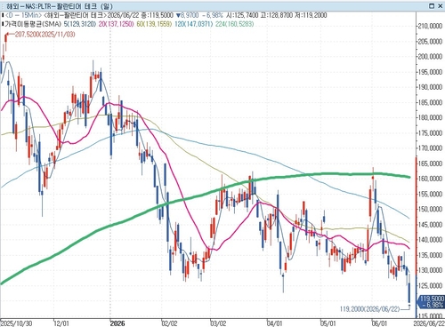Click the 155,0000 price axis label
445x327 pixels.
pos(430,194)
